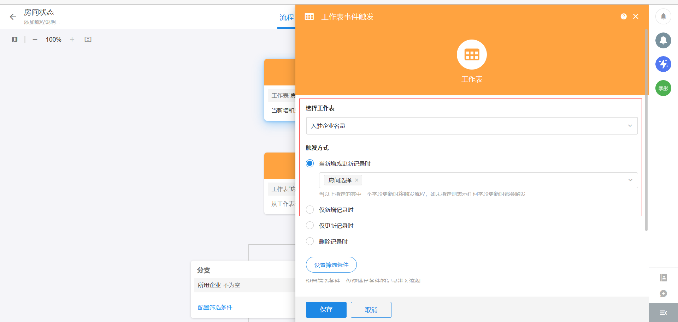Open help for 工作表事件触发 panel
678x322 pixels.
pos(624,17)
